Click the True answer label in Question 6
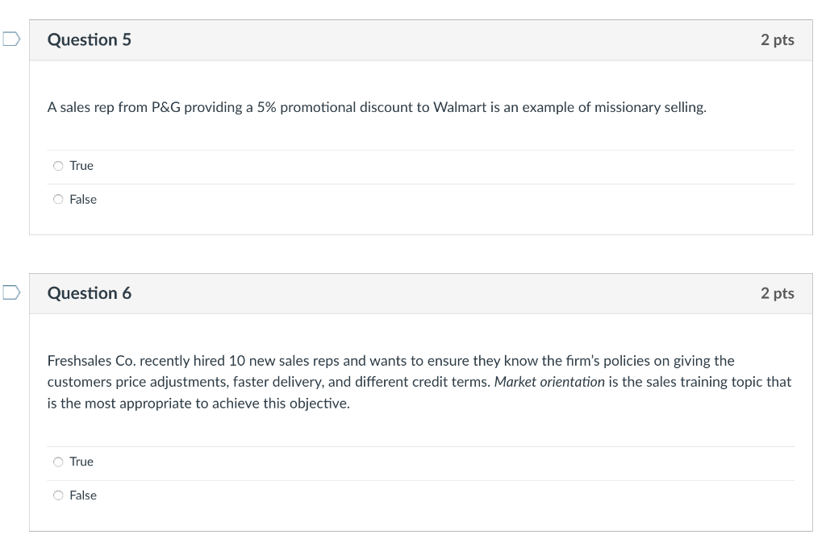 coord(81,462)
